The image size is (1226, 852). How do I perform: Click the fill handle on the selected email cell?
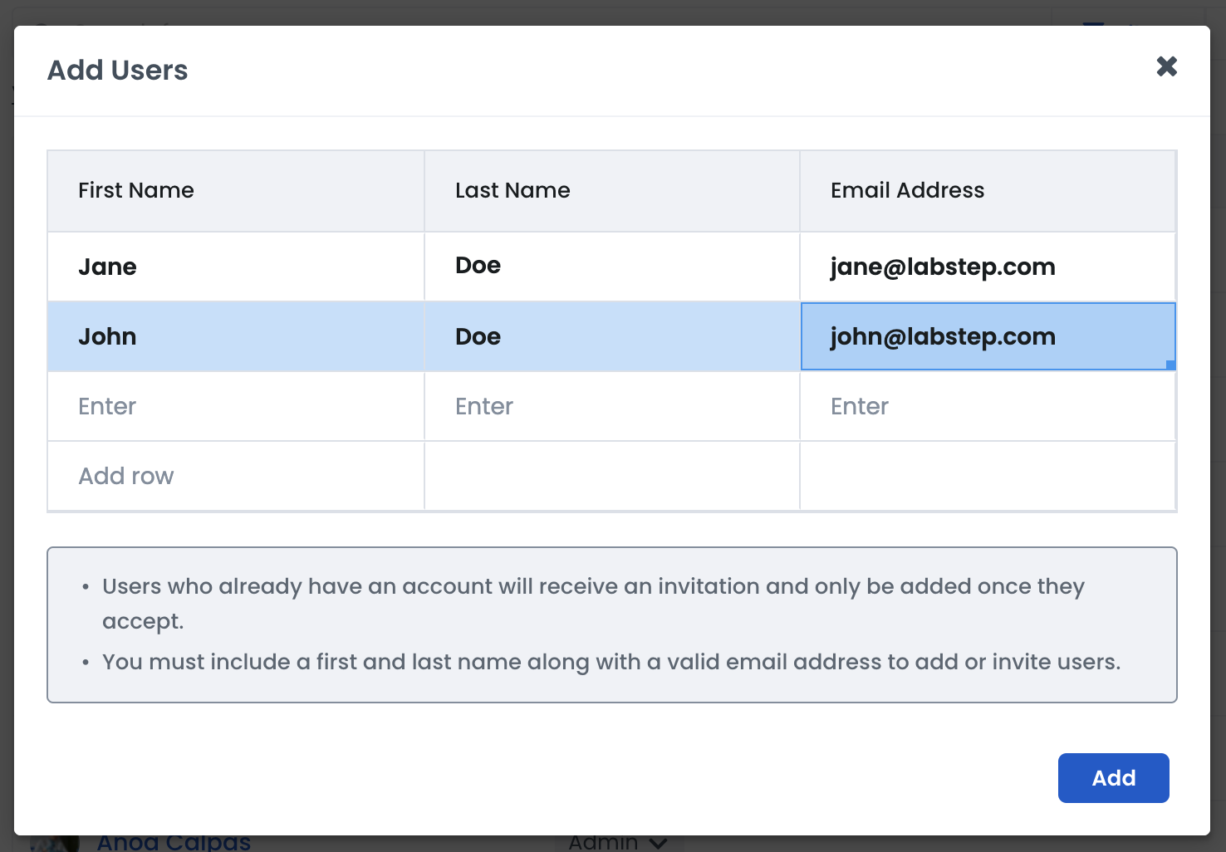pyautogui.click(x=1170, y=365)
